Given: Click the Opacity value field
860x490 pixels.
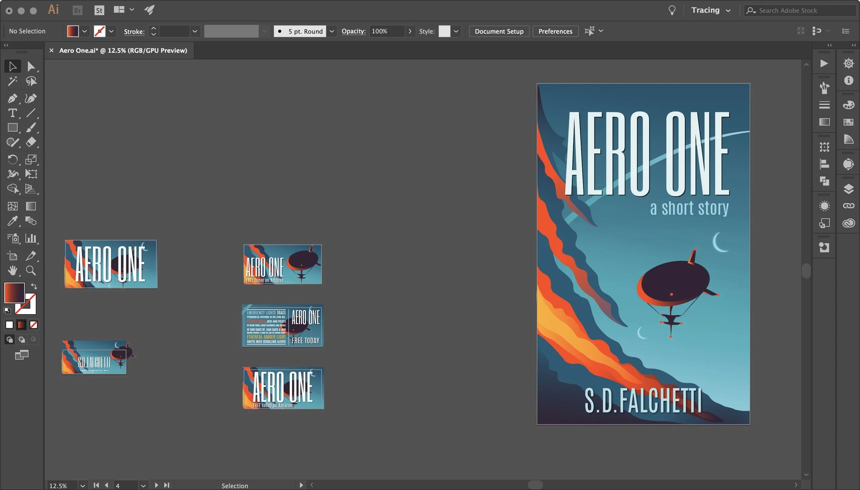Looking at the screenshot, I should click(387, 31).
